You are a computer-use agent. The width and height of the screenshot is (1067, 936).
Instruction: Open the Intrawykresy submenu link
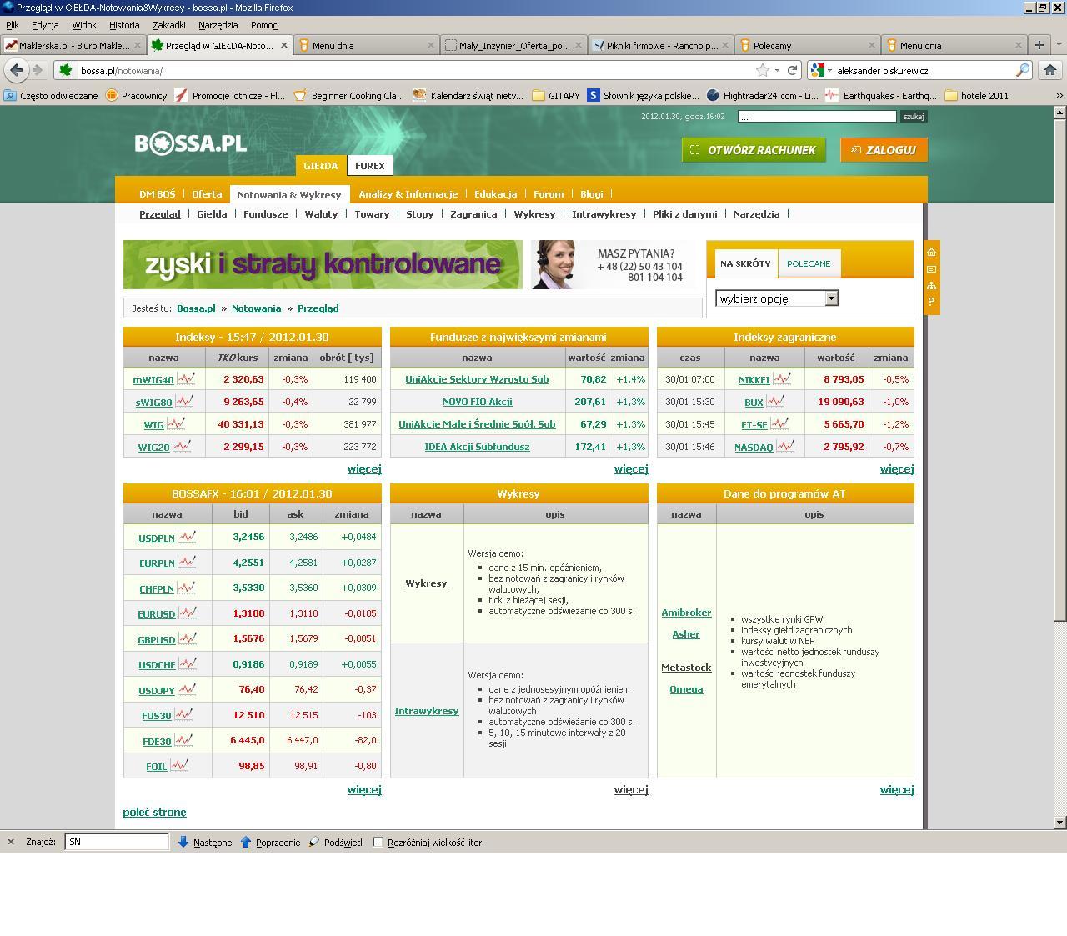coord(604,214)
